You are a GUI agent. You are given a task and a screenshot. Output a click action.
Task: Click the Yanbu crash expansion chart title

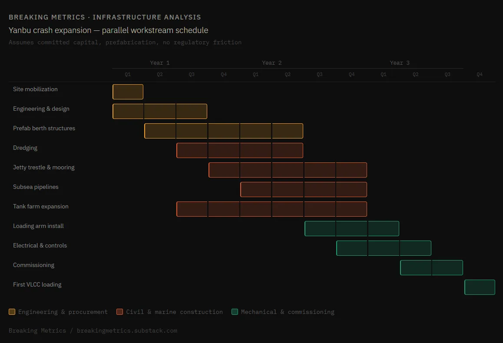coord(108,30)
